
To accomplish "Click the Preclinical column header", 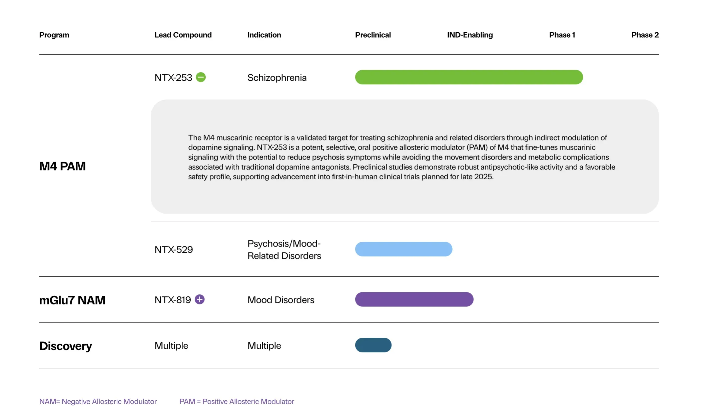I will click(373, 35).
